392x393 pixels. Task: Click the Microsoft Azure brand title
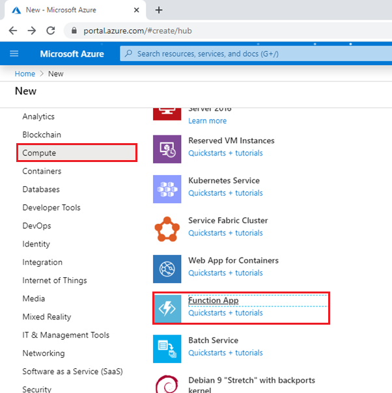pyautogui.click(x=72, y=54)
